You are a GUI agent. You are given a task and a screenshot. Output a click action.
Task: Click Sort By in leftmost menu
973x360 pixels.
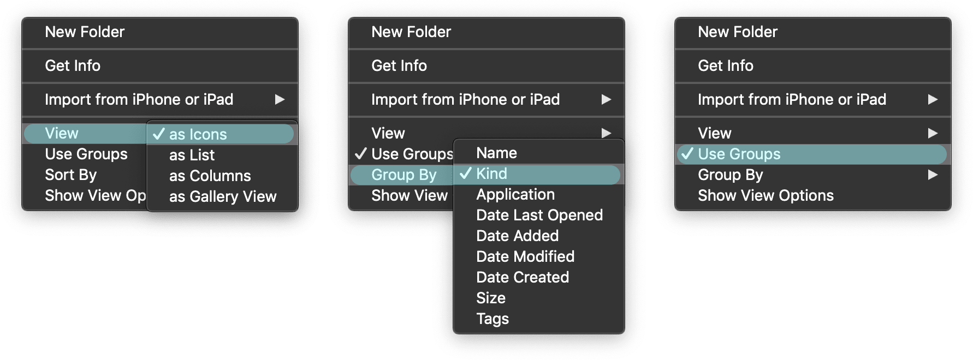pos(70,175)
